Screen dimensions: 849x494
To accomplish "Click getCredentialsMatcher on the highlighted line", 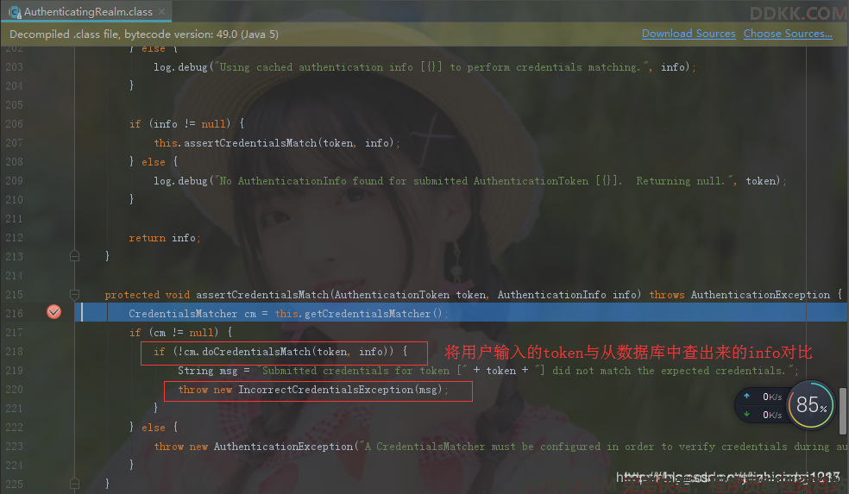I will pos(367,314).
